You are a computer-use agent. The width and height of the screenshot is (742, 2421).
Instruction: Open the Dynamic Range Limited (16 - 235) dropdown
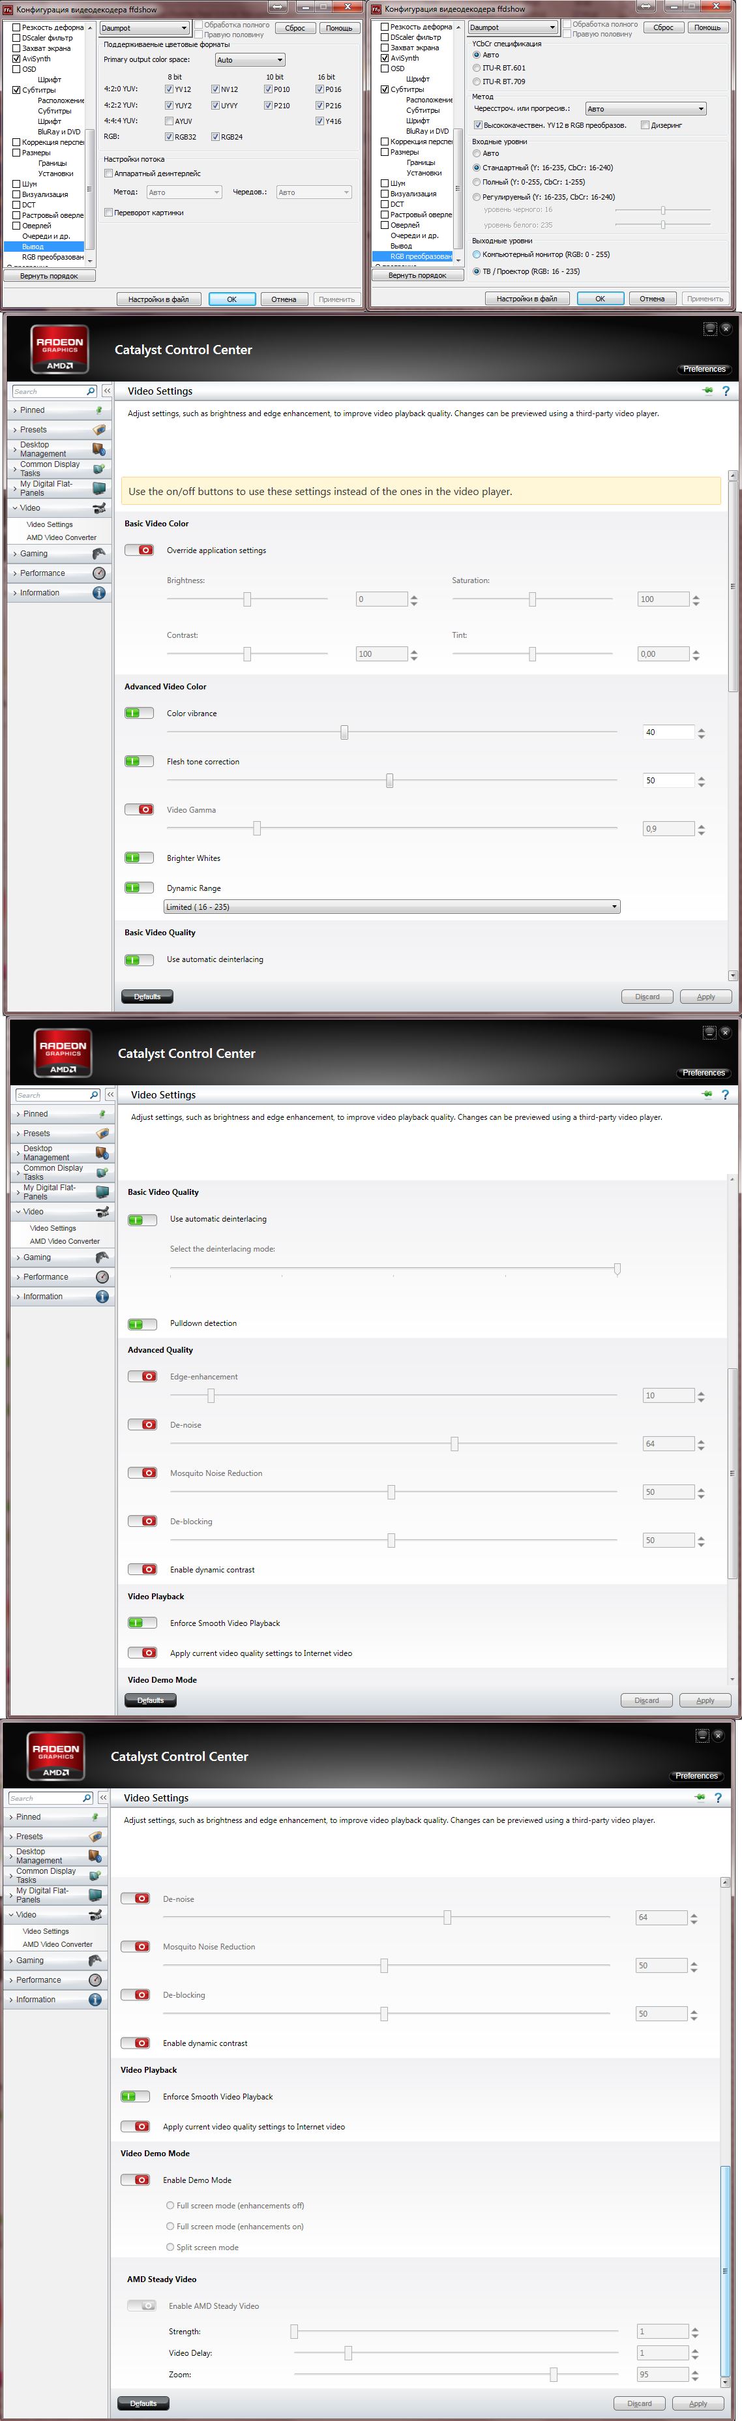pyautogui.click(x=392, y=907)
